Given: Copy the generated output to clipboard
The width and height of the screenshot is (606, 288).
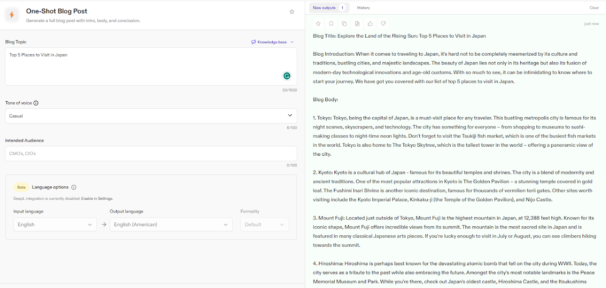Looking at the screenshot, I should (344, 23).
